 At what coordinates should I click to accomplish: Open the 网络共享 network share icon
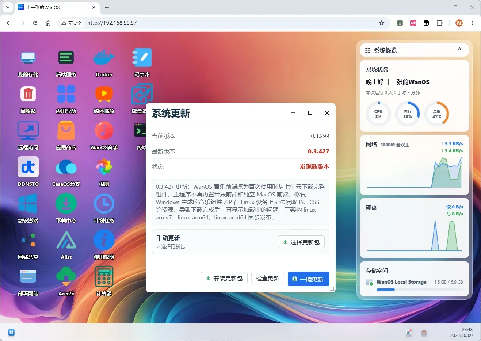click(28, 240)
